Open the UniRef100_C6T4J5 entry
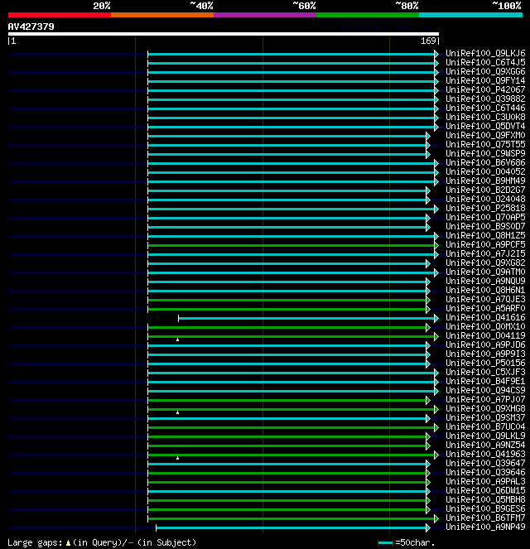 485,62
